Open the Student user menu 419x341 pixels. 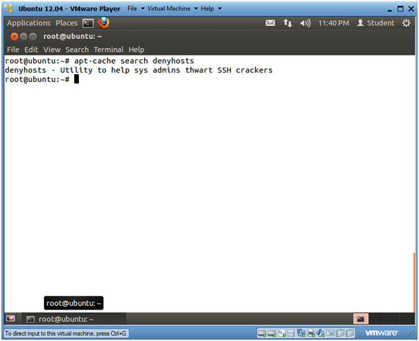(x=376, y=23)
